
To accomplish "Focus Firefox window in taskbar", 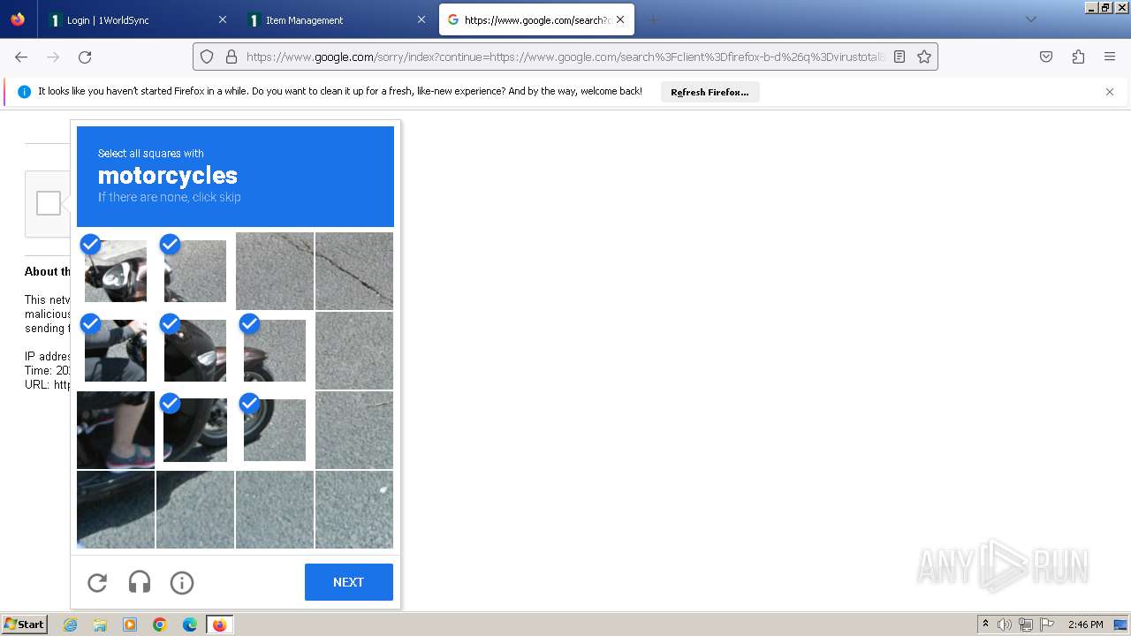I will click(220, 625).
